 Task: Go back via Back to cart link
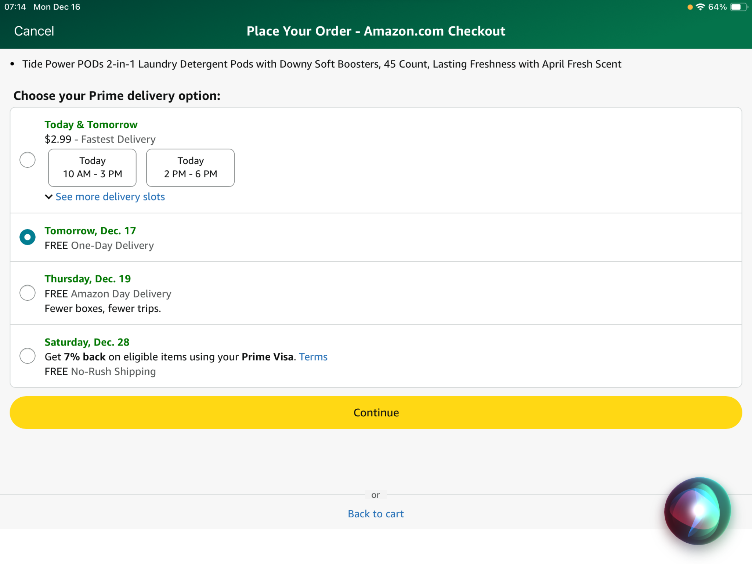376,514
